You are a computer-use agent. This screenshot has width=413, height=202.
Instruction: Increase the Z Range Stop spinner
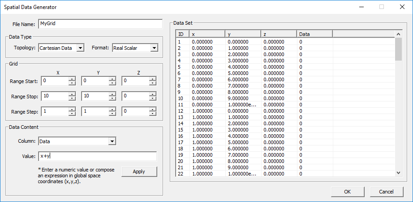[153, 94]
